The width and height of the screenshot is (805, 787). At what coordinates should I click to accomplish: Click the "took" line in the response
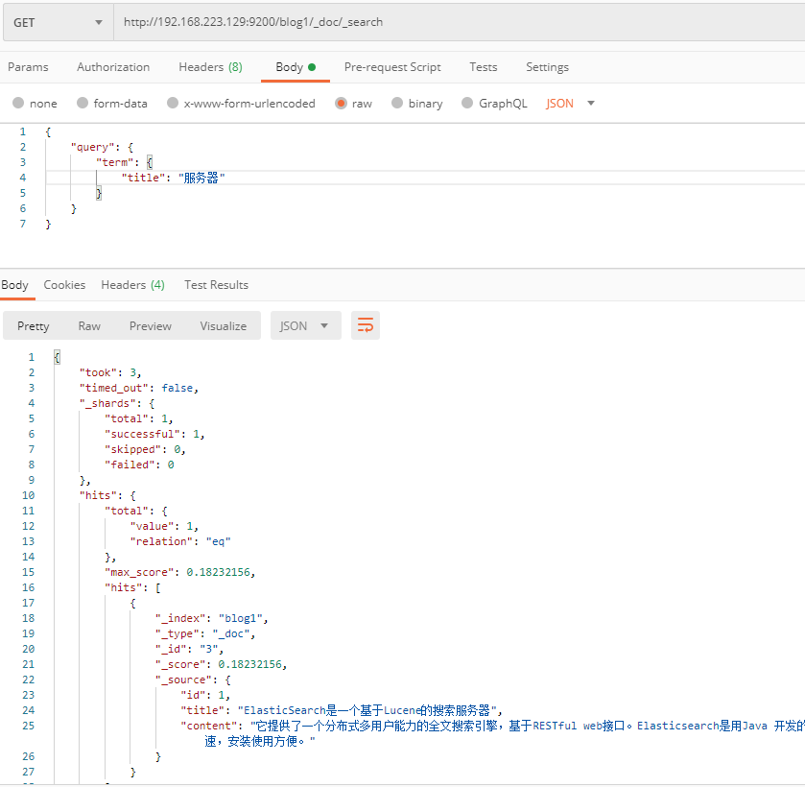click(x=110, y=372)
